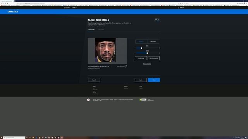Go Back to the previous step
The height and width of the screenshot is (139, 248).
[x=141, y=80]
